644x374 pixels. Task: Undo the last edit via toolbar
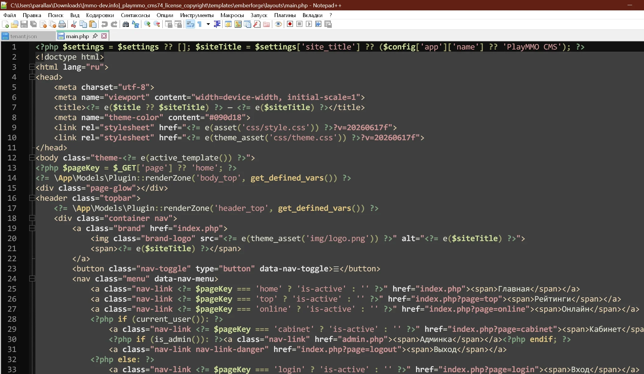click(x=104, y=24)
